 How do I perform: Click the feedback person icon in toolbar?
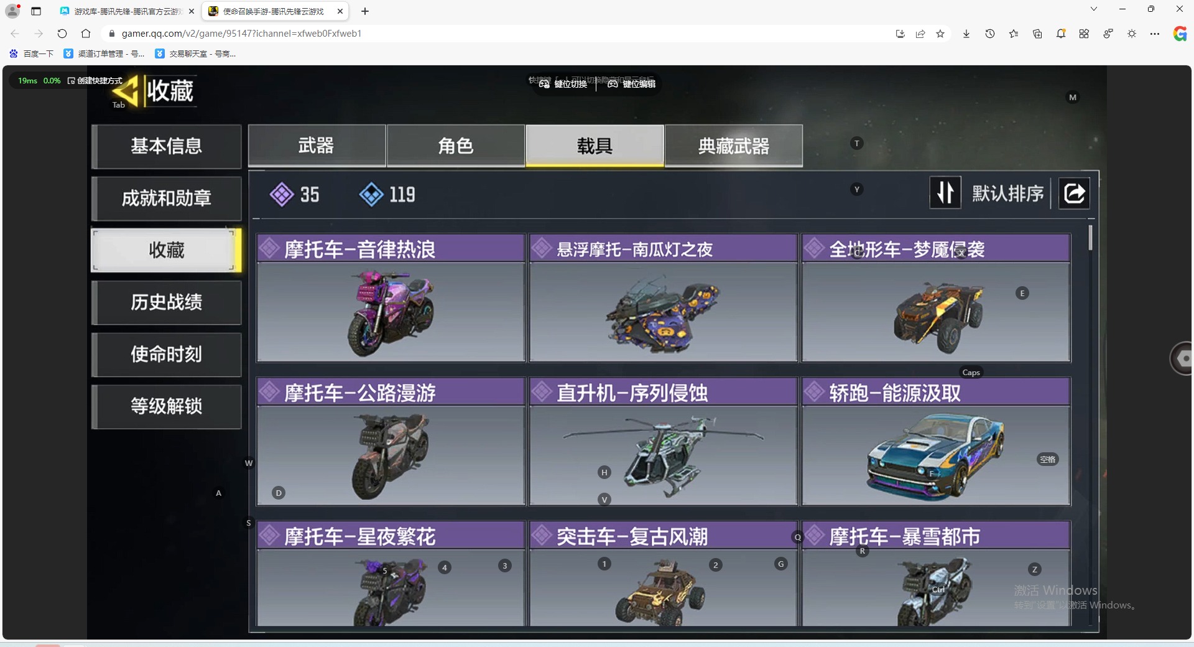[x=1108, y=34]
